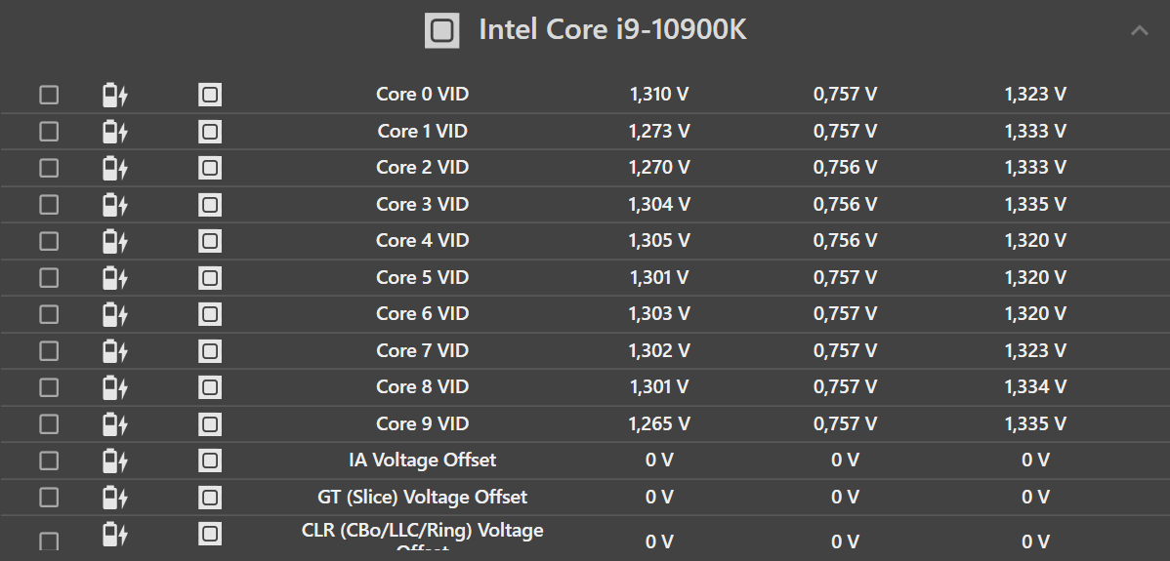This screenshot has width=1170, height=561.
Task: Click the chip icon next to Core 1 VID
Action: [210, 131]
